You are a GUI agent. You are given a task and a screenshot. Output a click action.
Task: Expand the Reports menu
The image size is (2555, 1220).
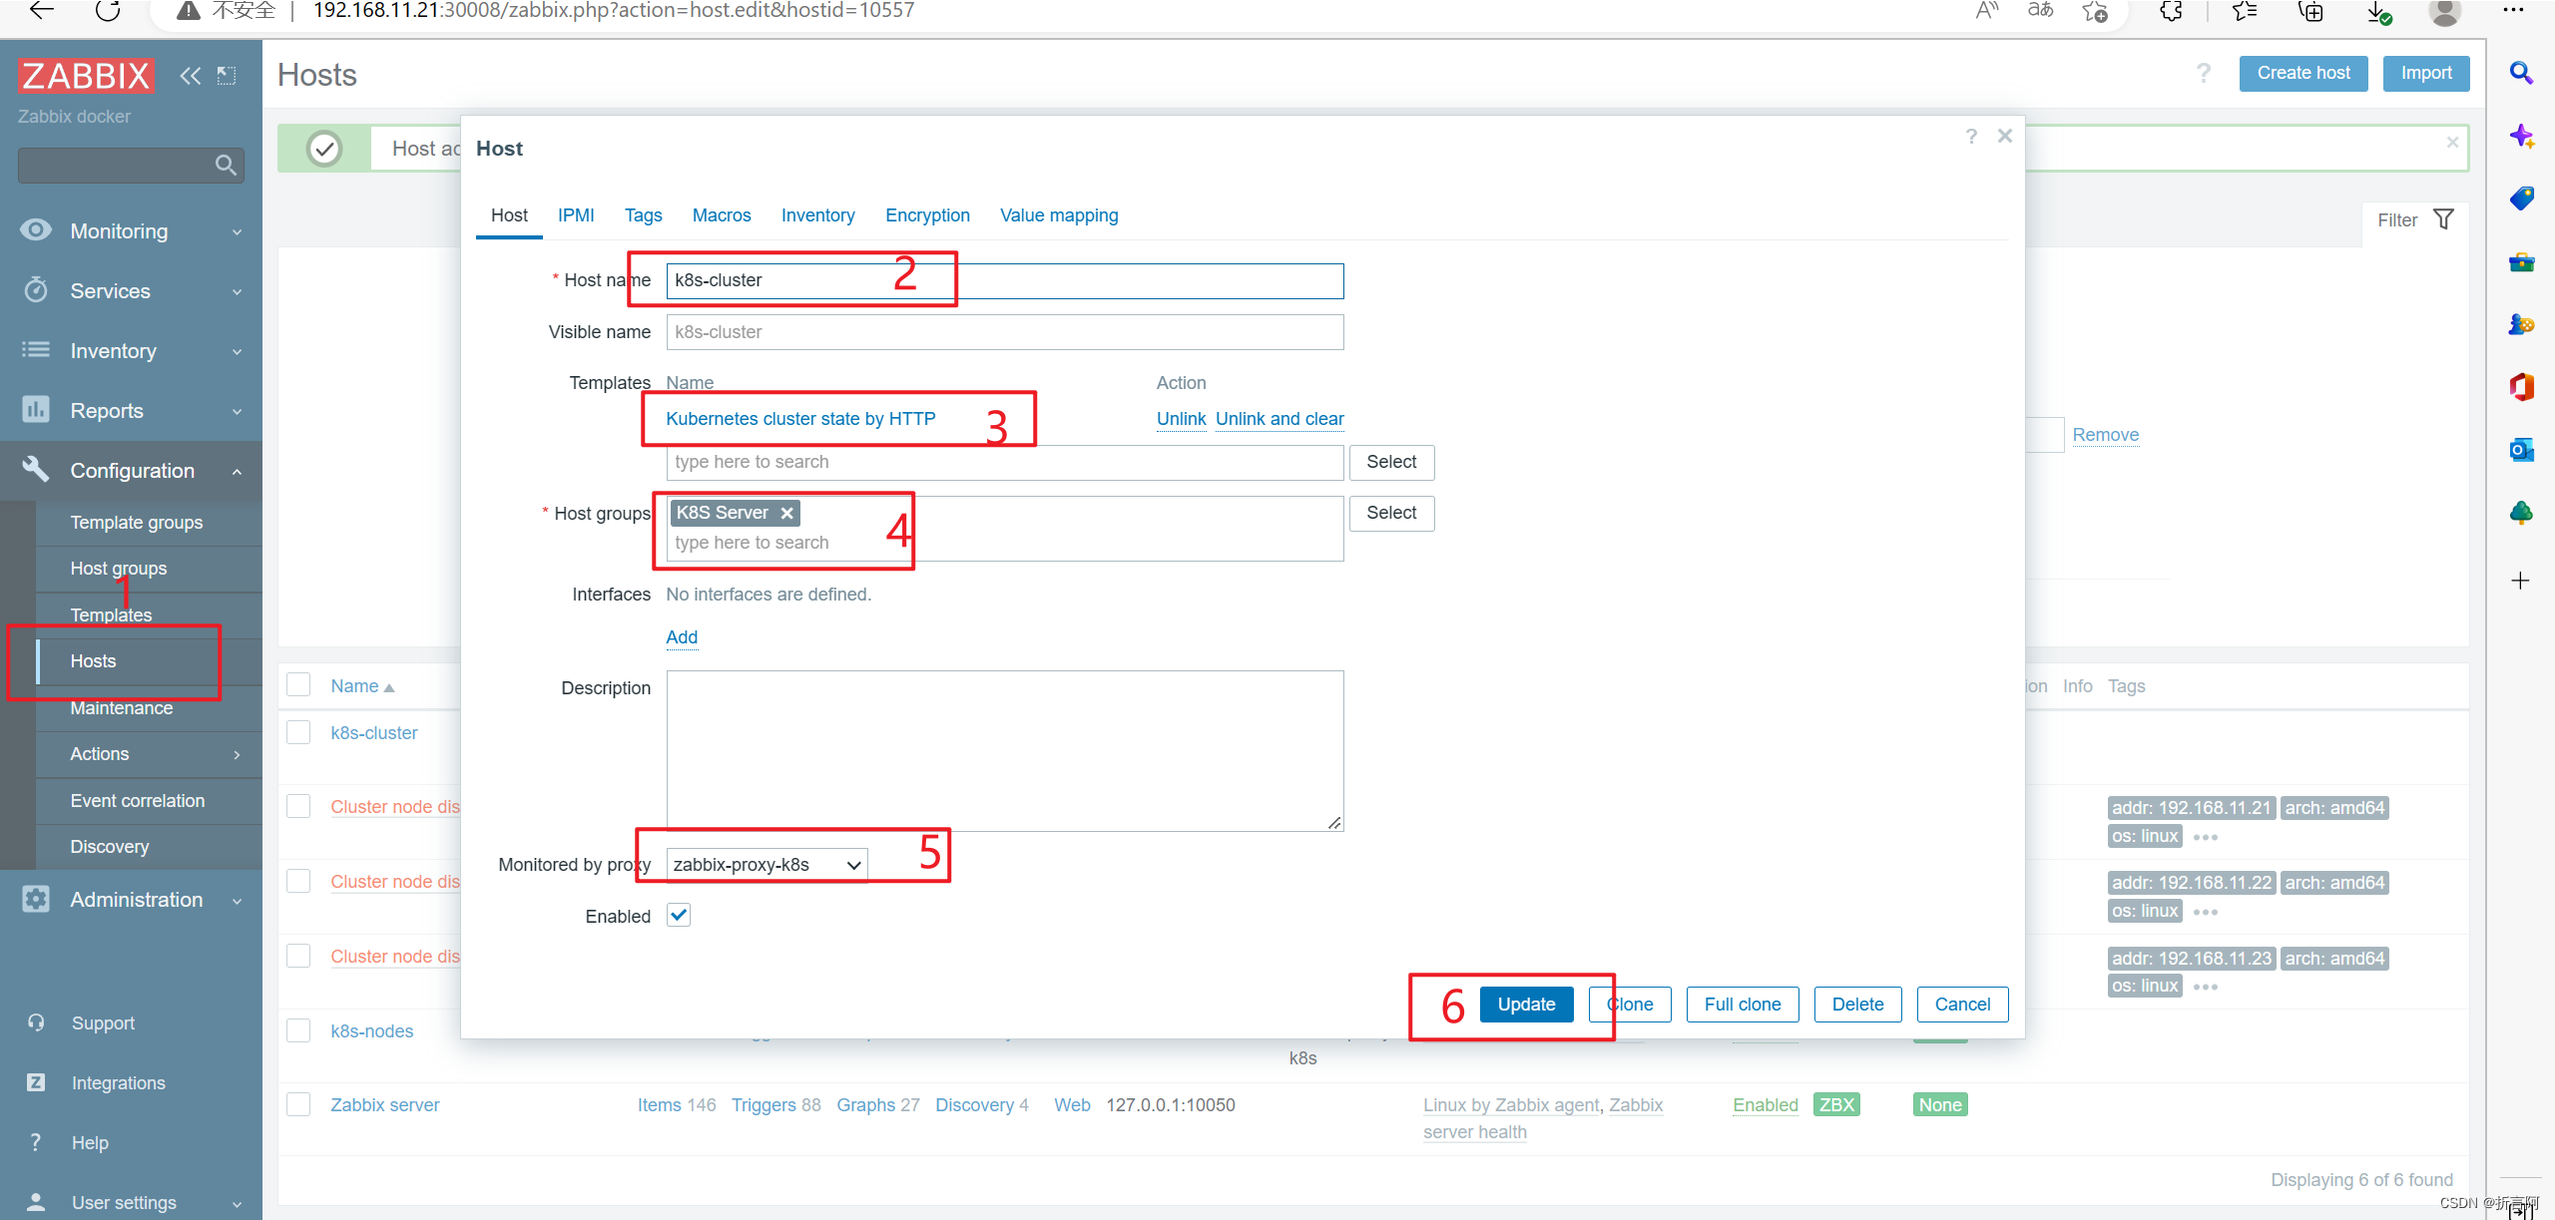237,412
